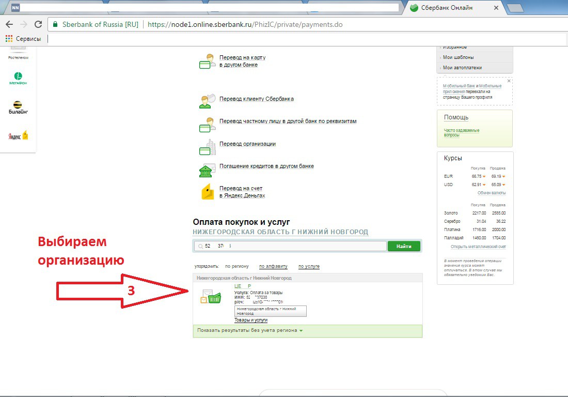
Task: Click the Нижегородская область region box in result
Action: [x=270, y=311]
